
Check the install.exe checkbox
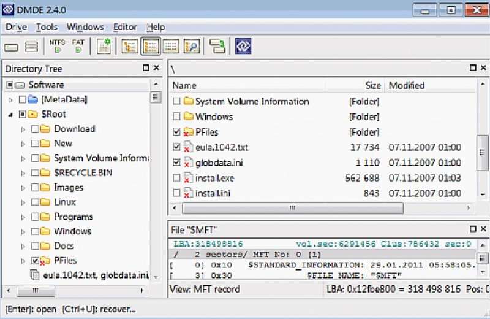[176, 177]
